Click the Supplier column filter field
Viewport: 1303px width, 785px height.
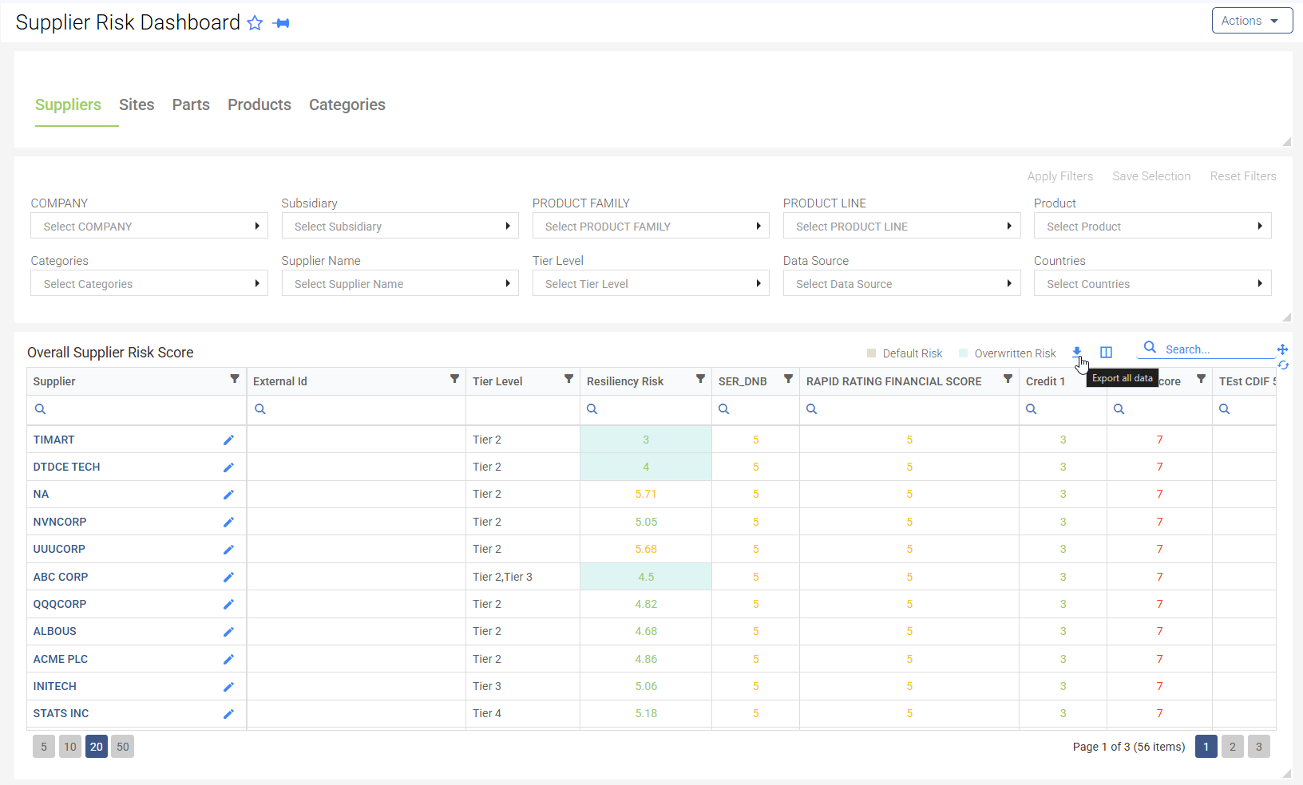pyautogui.click(x=137, y=409)
